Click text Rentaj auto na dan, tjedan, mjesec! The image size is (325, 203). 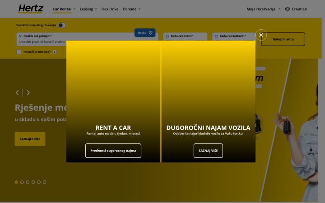pyautogui.click(x=113, y=134)
